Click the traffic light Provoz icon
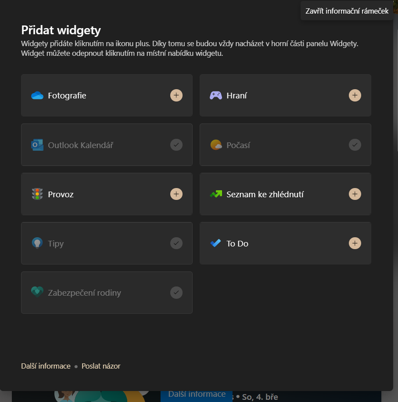 (37, 194)
